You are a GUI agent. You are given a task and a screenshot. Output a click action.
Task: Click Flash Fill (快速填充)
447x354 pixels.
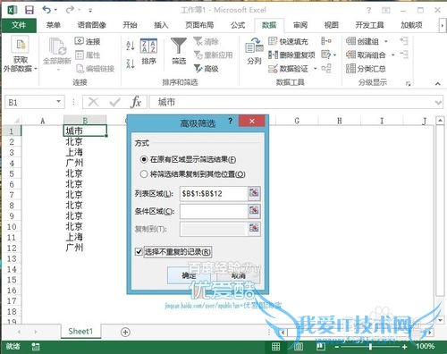point(288,41)
